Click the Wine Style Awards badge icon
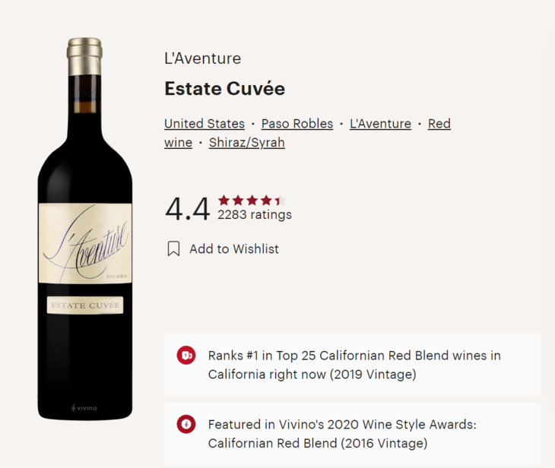Image resolution: width=555 pixels, height=468 pixels. tap(186, 424)
